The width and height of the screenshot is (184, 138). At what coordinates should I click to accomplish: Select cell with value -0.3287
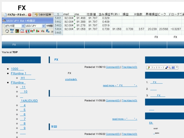(x=175, y=29)
